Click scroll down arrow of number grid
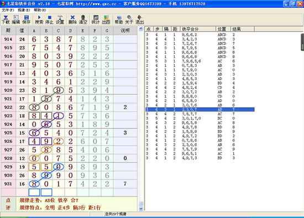304x218 pixels. [141, 209]
